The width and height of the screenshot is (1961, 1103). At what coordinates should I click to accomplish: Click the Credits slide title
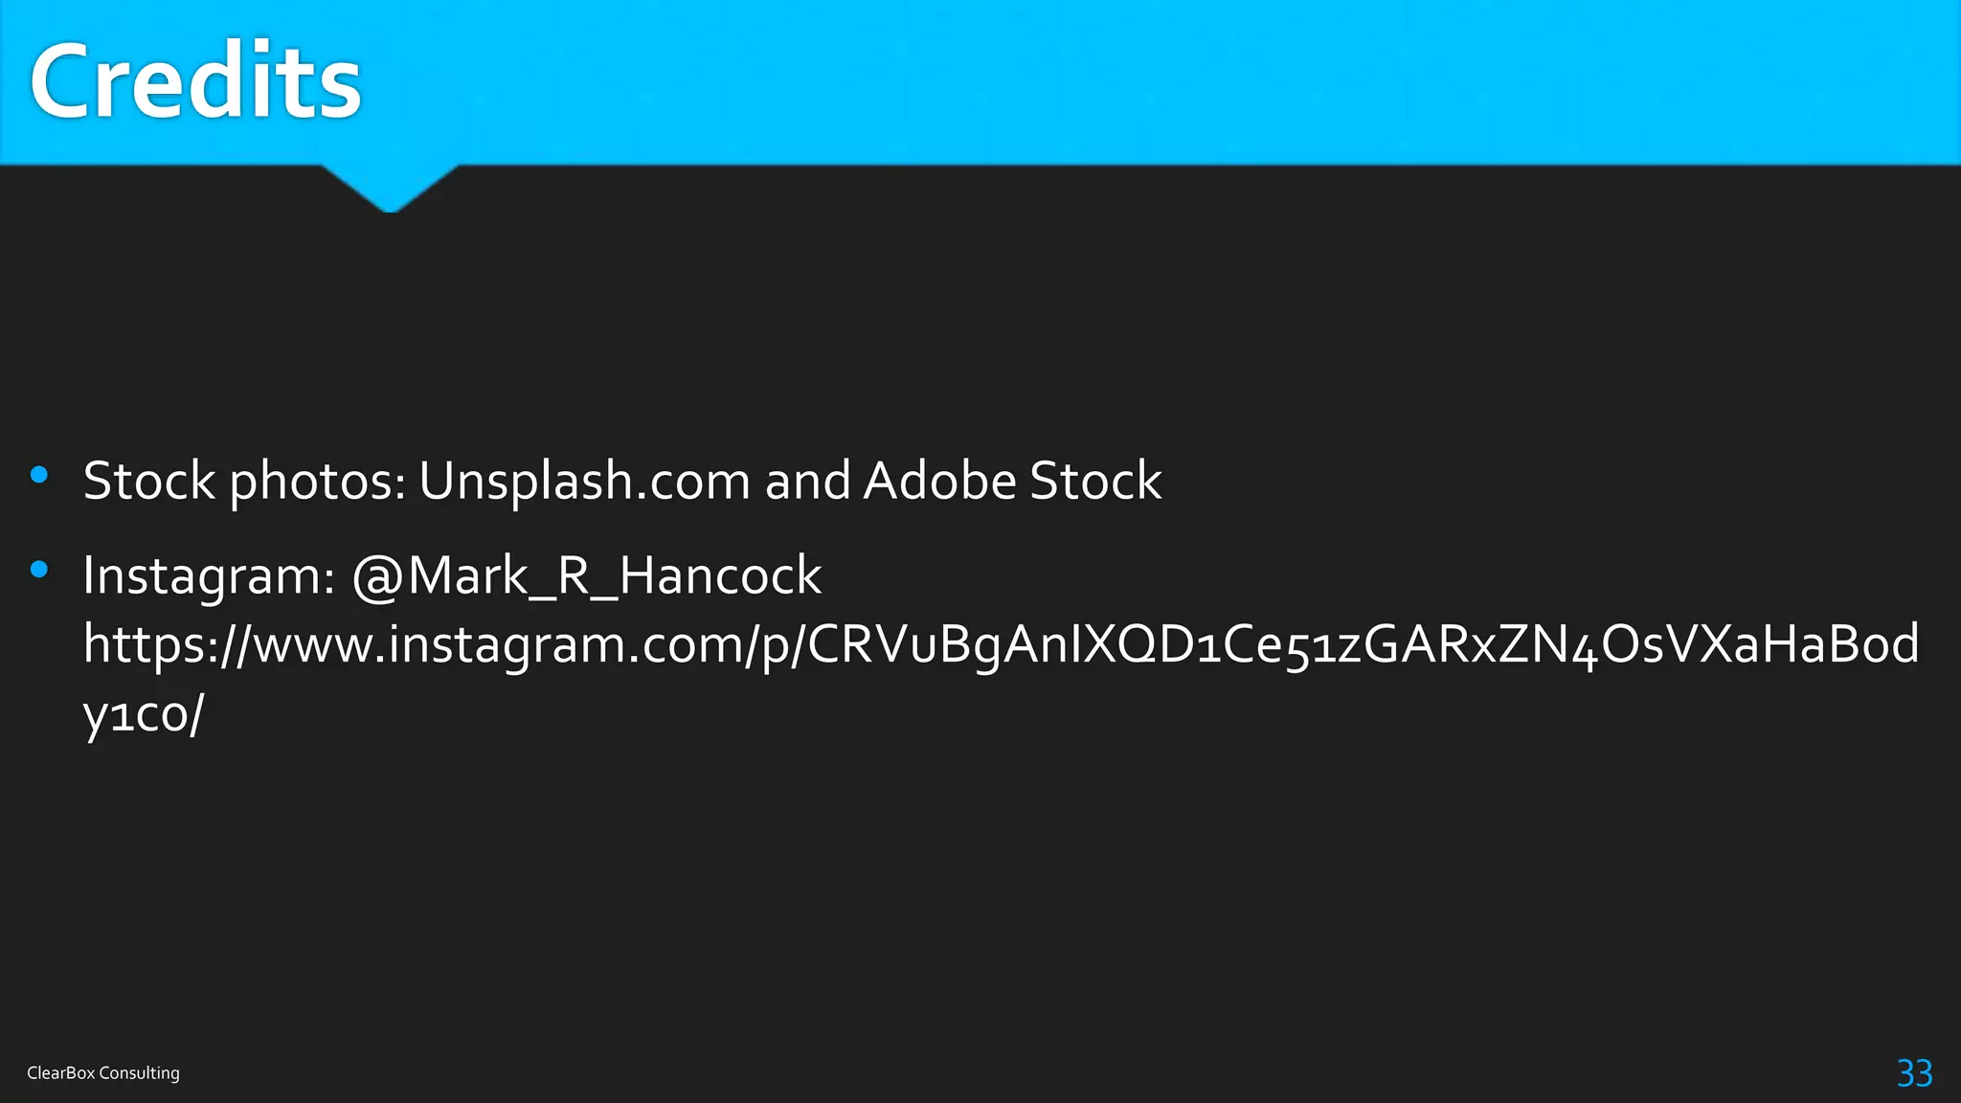(x=195, y=81)
